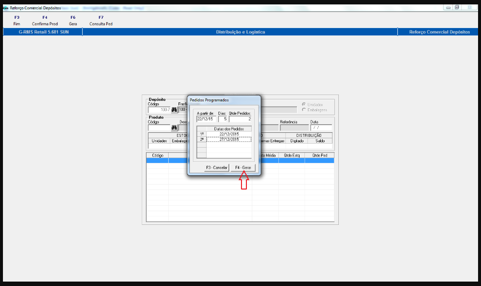Select the F3 Fim toolbar command
This screenshot has width=481, height=286.
point(17,21)
